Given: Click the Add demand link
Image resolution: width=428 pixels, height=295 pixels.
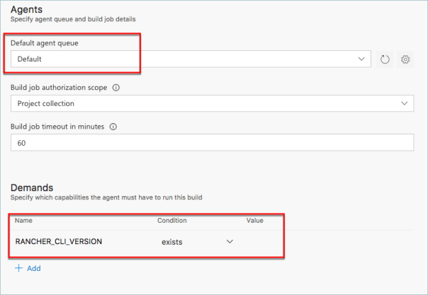Looking at the screenshot, I should [30, 269].
